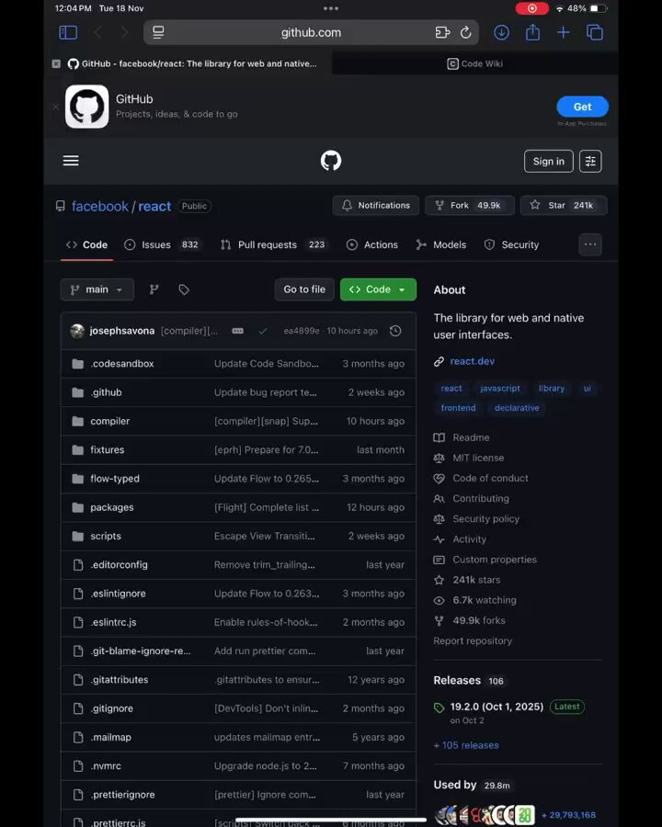Open commit ea4899e hash link
Image resolution: width=662 pixels, height=827 pixels.
[x=302, y=331]
